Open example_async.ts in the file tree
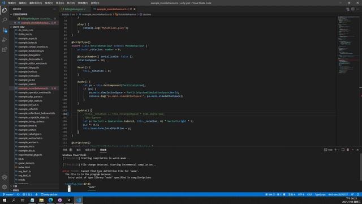 [x=28, y=39]
